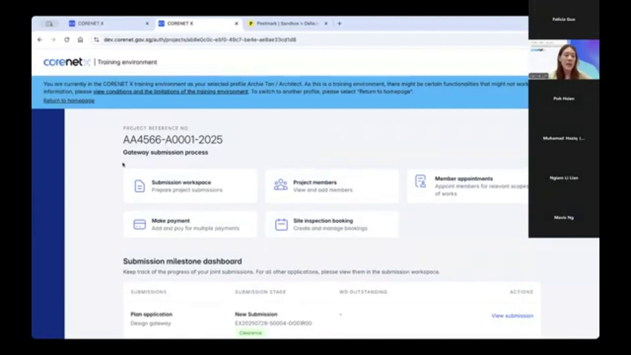Open a new browser tab
This screenshot has width=631, height=355.
click(339, 23)
